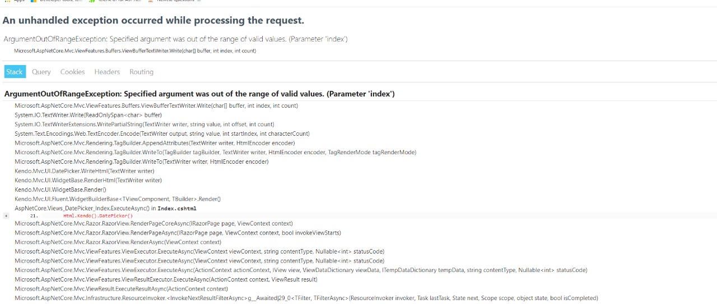Open the Cookies tab
The height and width of the screenshot is (304, 717).
(x=73, y=72)
